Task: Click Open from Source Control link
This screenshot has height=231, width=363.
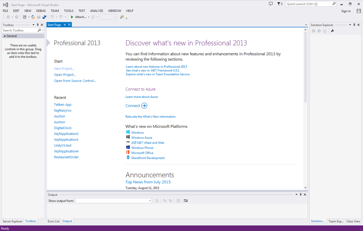Action: pos(75,81)
